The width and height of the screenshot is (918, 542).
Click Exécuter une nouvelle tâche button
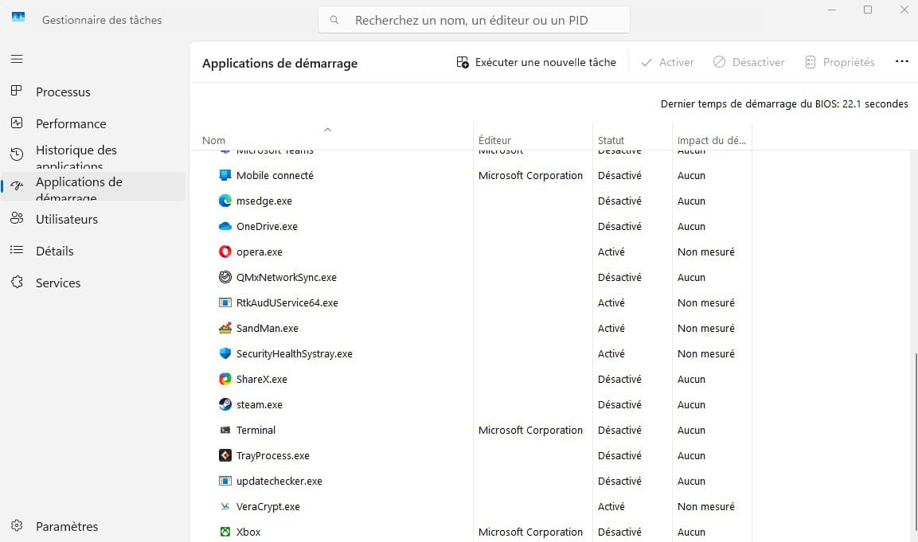[536, 62]
